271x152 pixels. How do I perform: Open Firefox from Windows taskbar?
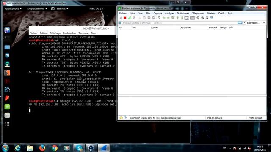tap(42, 148)
